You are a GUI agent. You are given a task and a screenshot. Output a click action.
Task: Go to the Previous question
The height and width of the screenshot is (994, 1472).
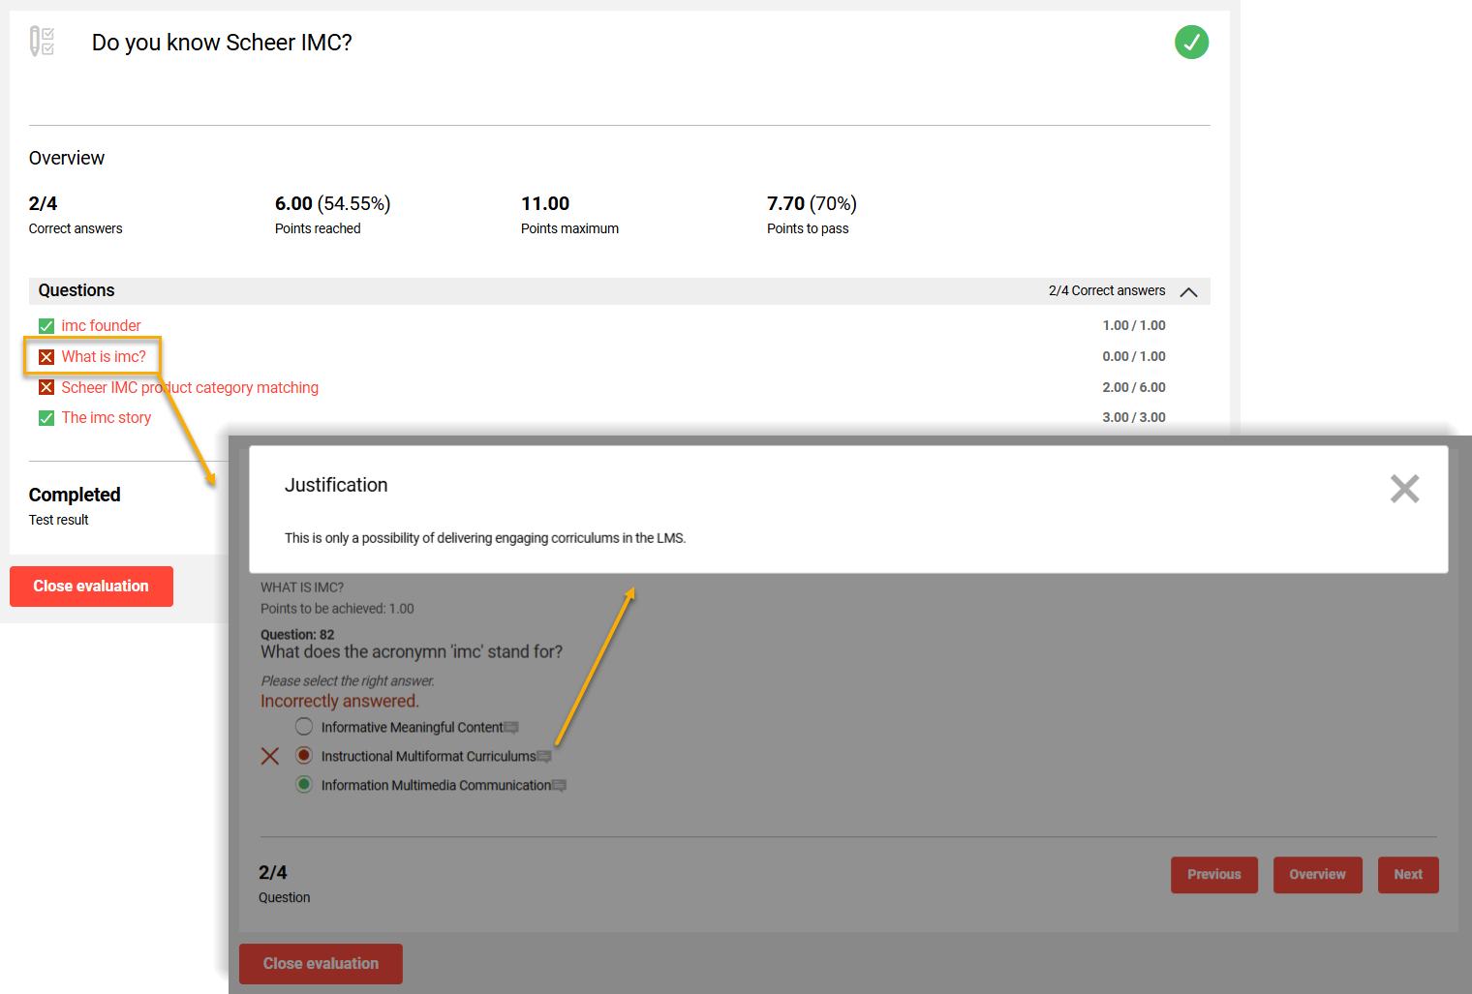tap(1214, 875)
